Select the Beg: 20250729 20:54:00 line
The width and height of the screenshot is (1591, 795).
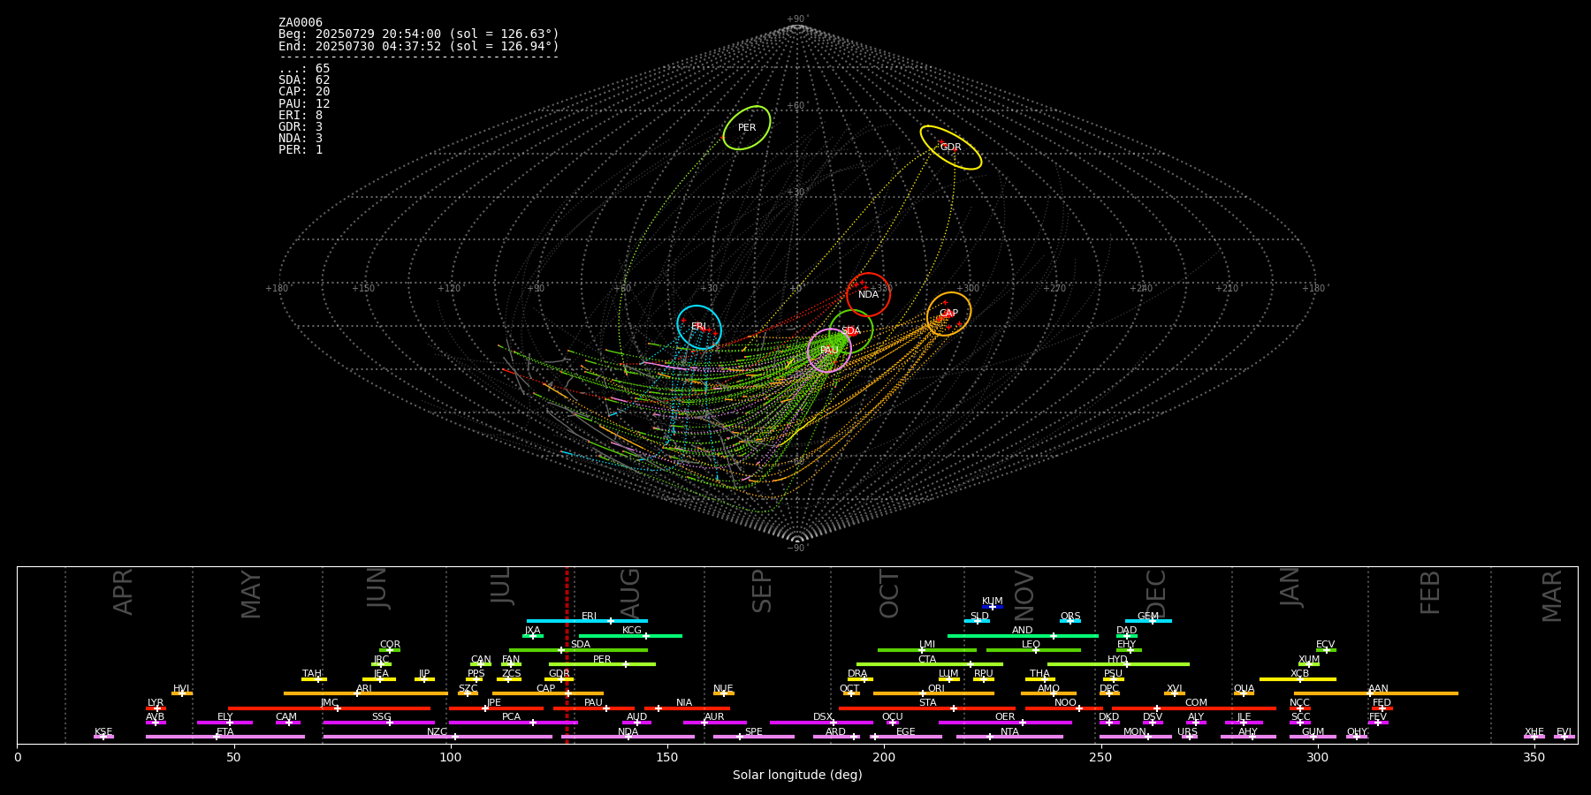click(419, 34)
